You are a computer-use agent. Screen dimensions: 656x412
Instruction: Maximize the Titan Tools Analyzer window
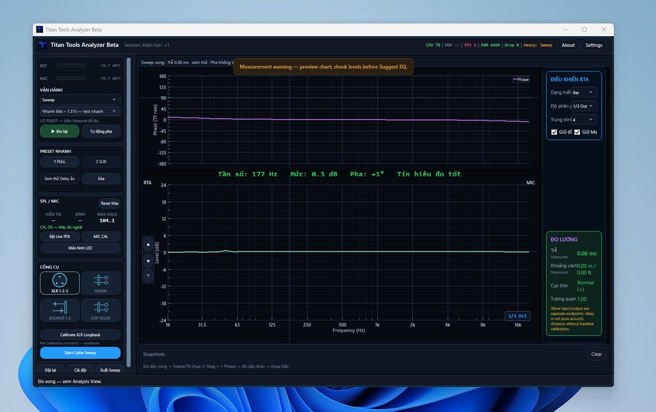coord(584,29)
